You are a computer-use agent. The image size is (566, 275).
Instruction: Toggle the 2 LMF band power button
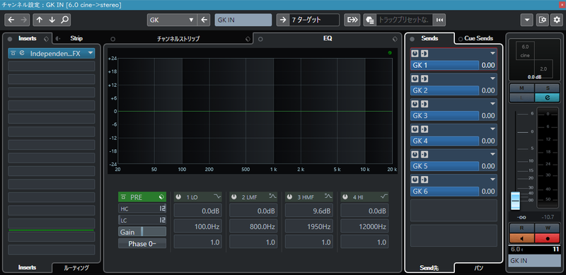click(234, 197)
